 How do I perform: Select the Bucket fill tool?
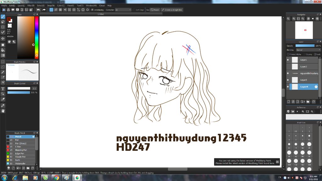(x=3, y=50)
